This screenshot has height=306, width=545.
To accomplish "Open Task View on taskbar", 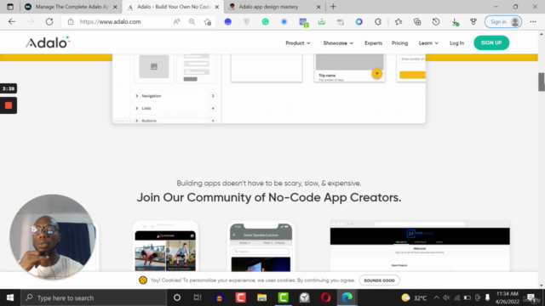I will [x=198, y=297].
